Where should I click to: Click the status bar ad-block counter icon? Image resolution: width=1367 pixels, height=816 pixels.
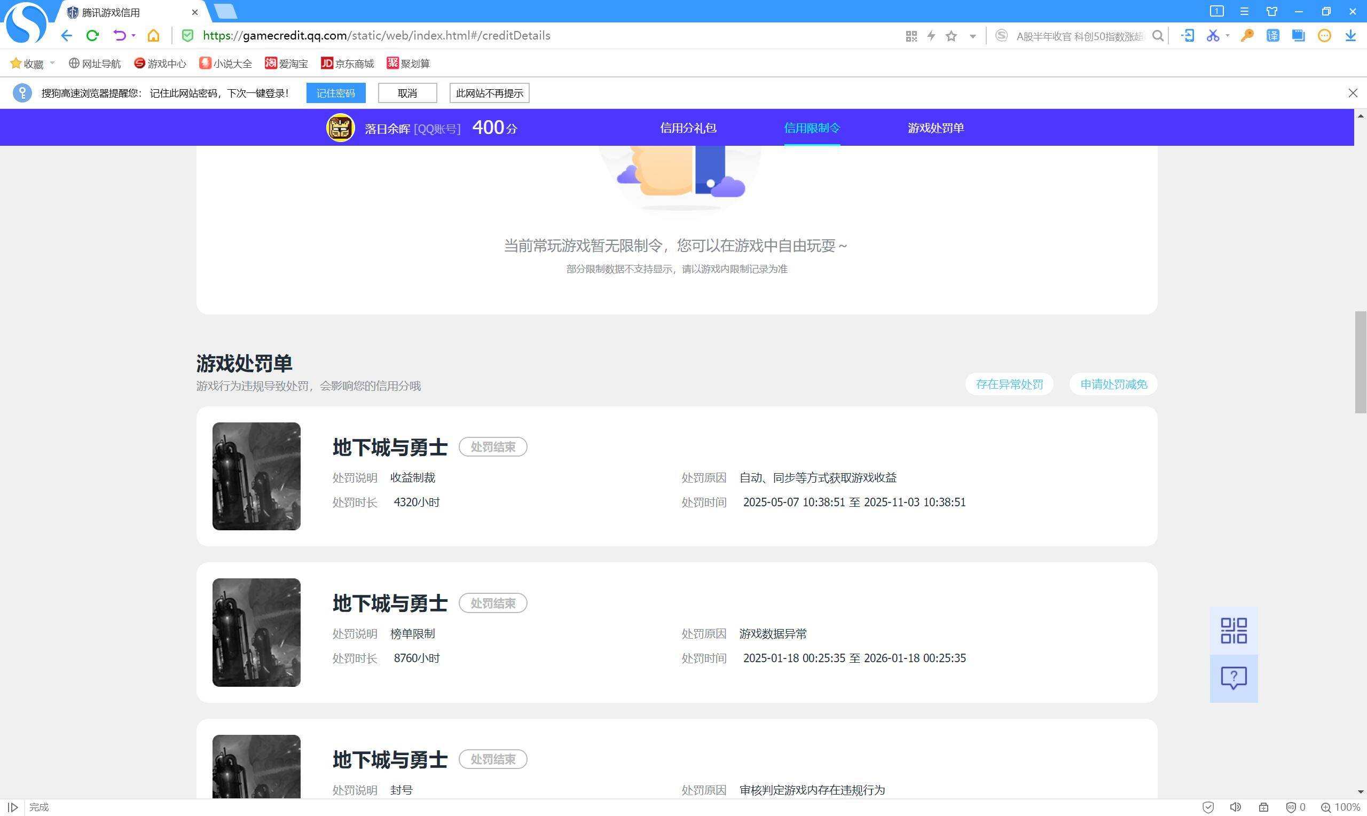1295,807
